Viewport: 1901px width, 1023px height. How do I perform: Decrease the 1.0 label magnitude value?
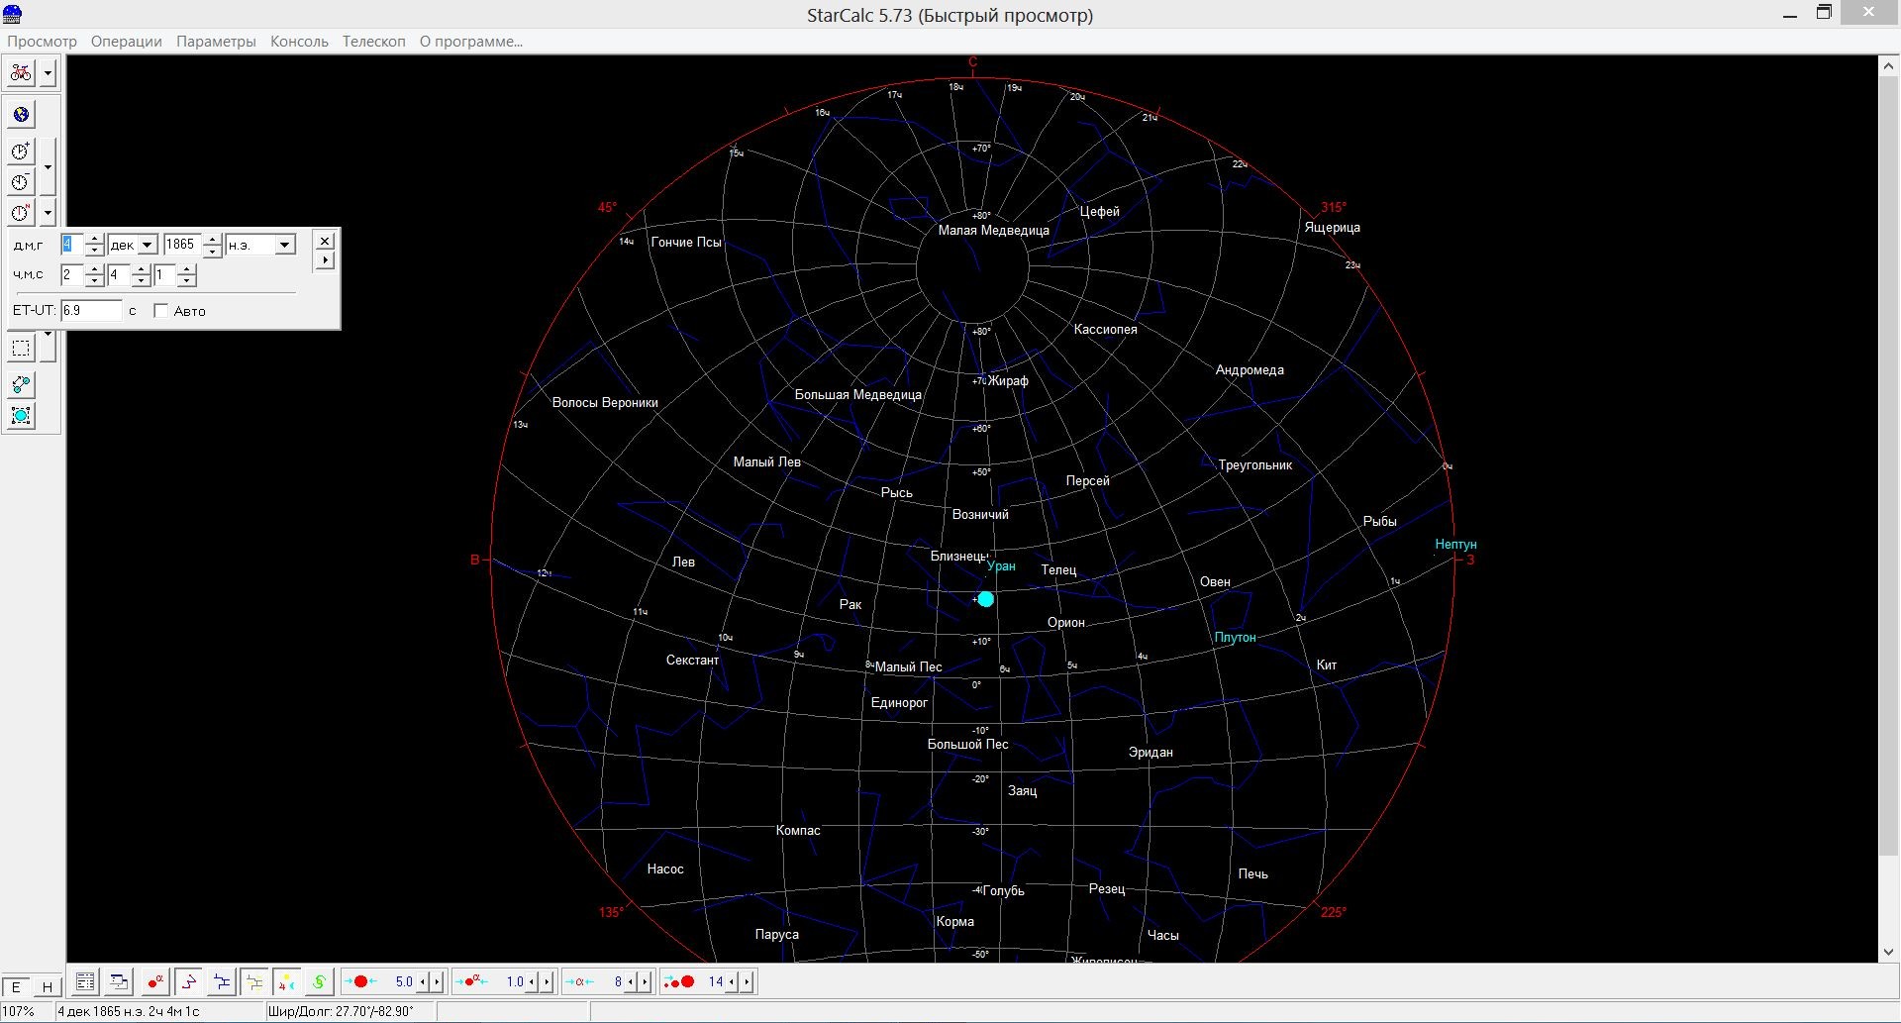pos(532,982)
